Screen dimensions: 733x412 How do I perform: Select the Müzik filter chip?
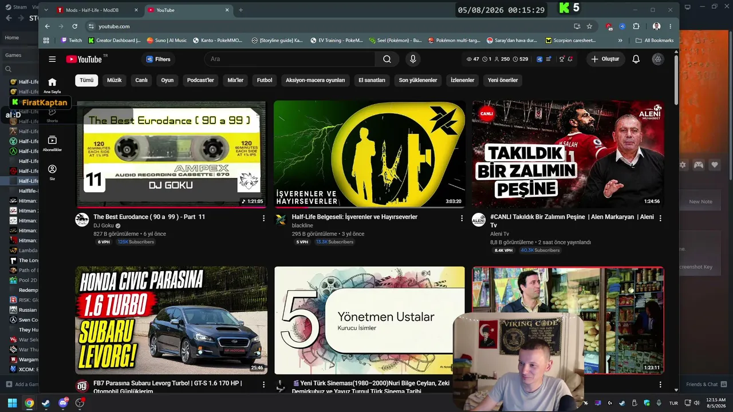115,80
